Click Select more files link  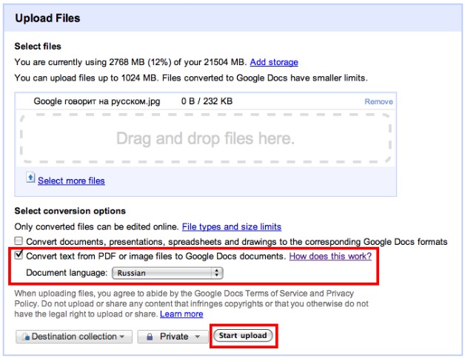(71, 180)
